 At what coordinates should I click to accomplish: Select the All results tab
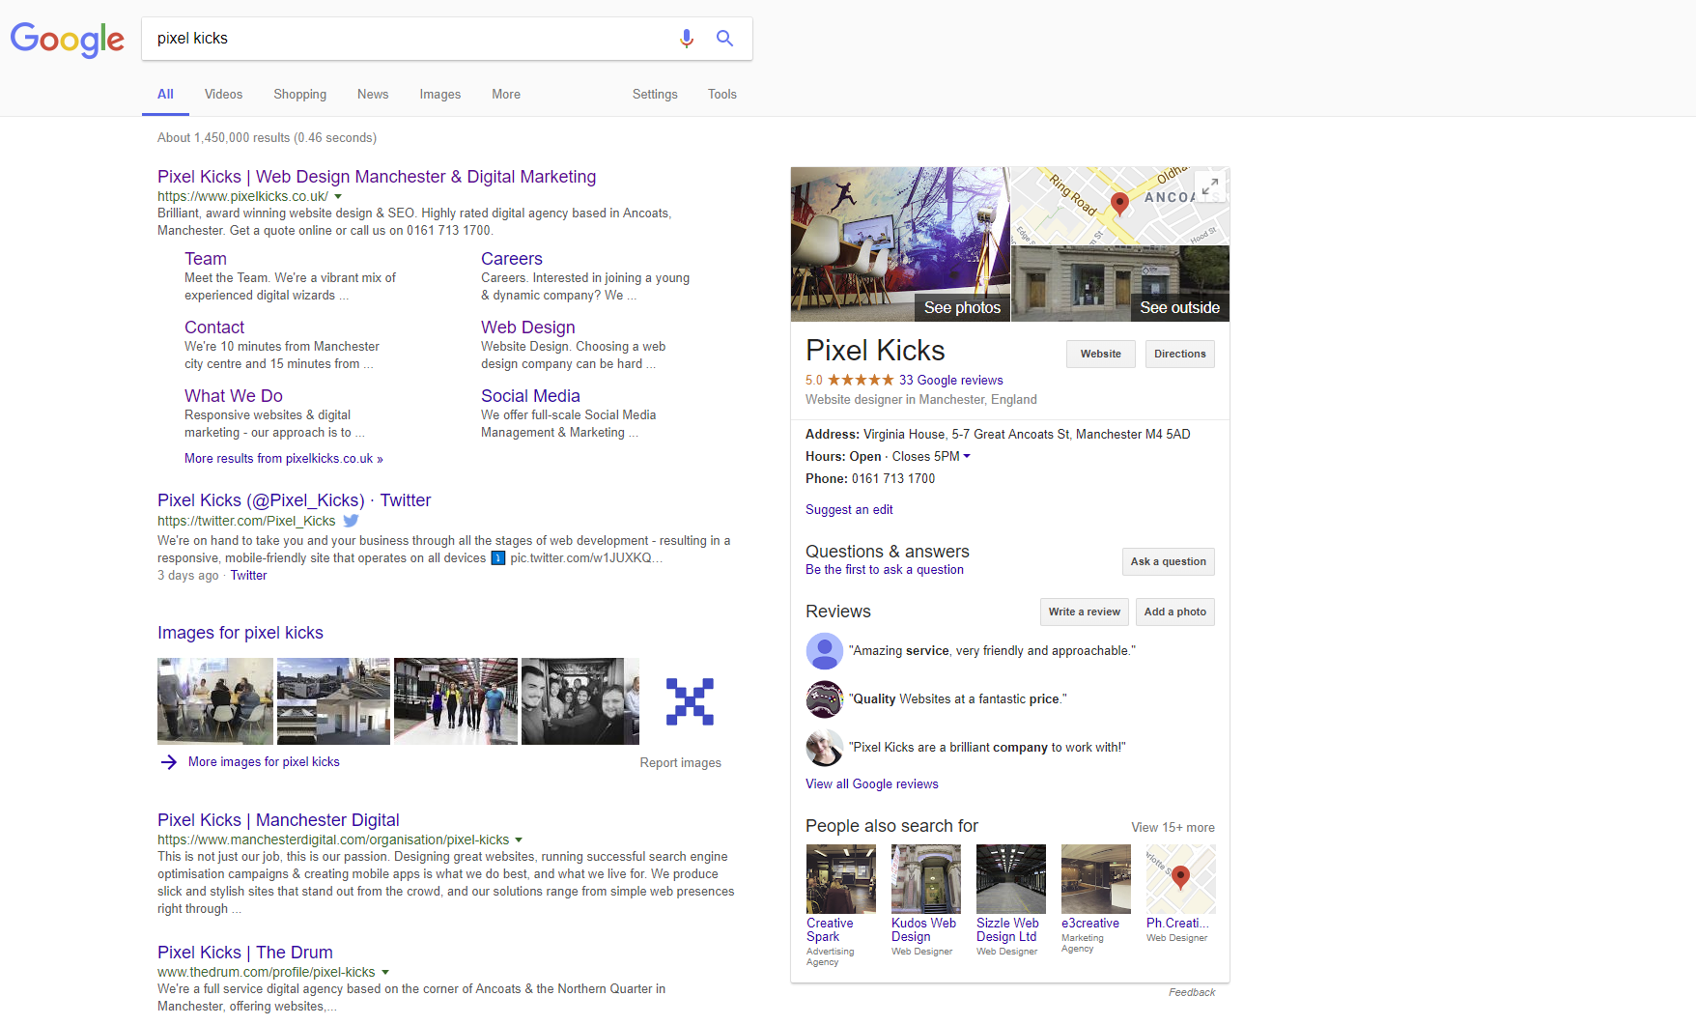click(165, 95)
